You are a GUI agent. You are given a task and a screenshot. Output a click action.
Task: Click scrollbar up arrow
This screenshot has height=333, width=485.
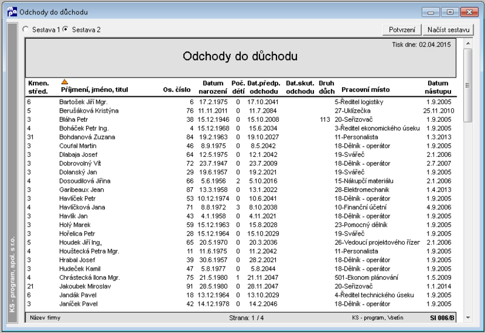coord(467,44)
